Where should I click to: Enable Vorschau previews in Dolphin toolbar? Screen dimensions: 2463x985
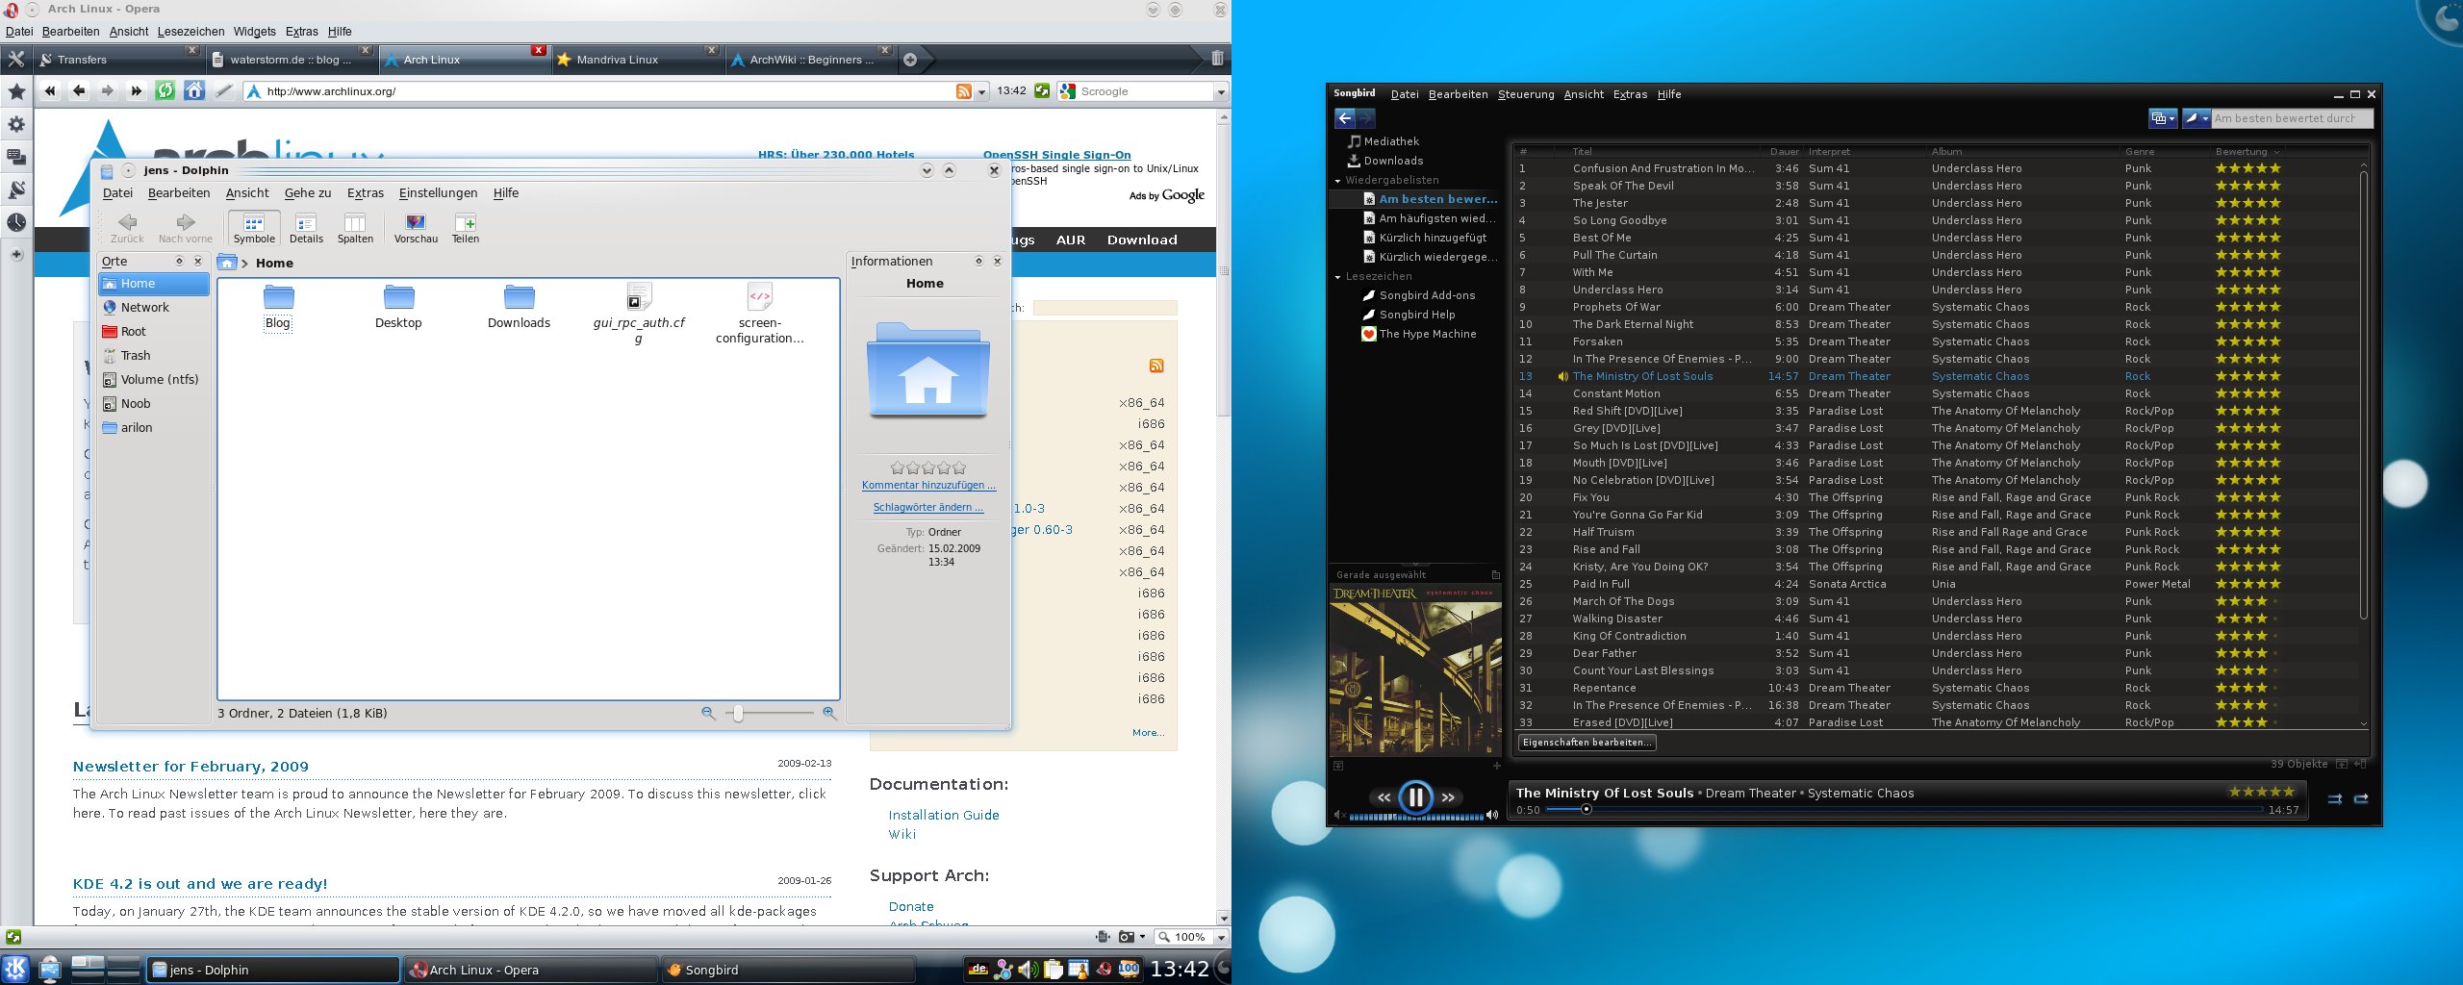click(416, 229)
